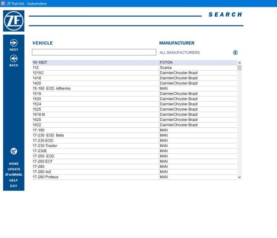
Task: Select vehicle 17-280 Proteus
Action: pos(134,177)
